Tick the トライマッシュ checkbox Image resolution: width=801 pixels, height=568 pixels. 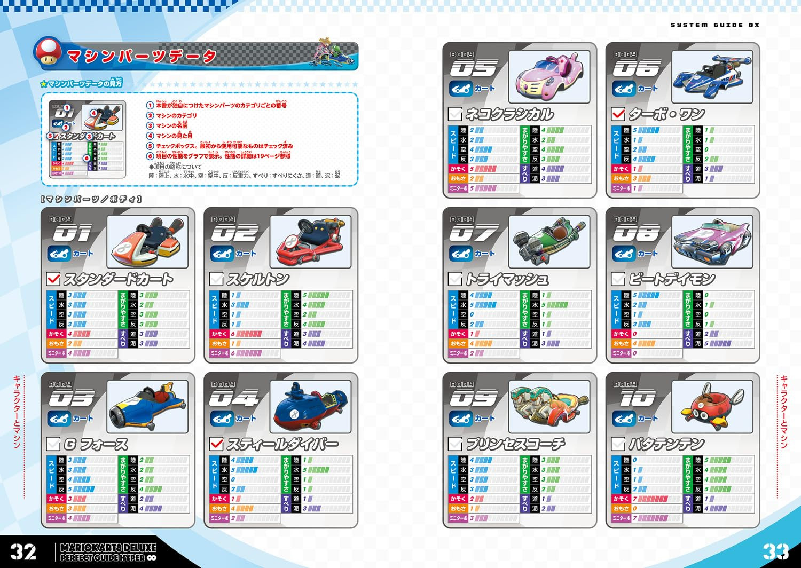click(455, 279)
